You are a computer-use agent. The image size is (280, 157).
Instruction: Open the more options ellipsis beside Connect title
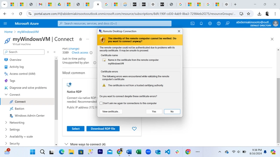pos(87,39)
